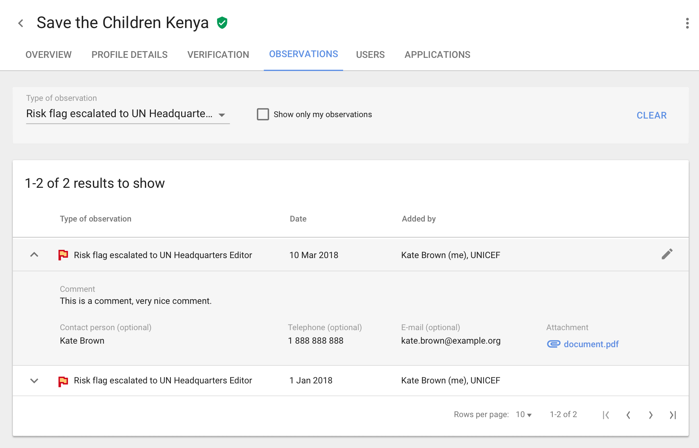The image size is (699, 448).
Task: Jump to the last results page
Action: 673,415
